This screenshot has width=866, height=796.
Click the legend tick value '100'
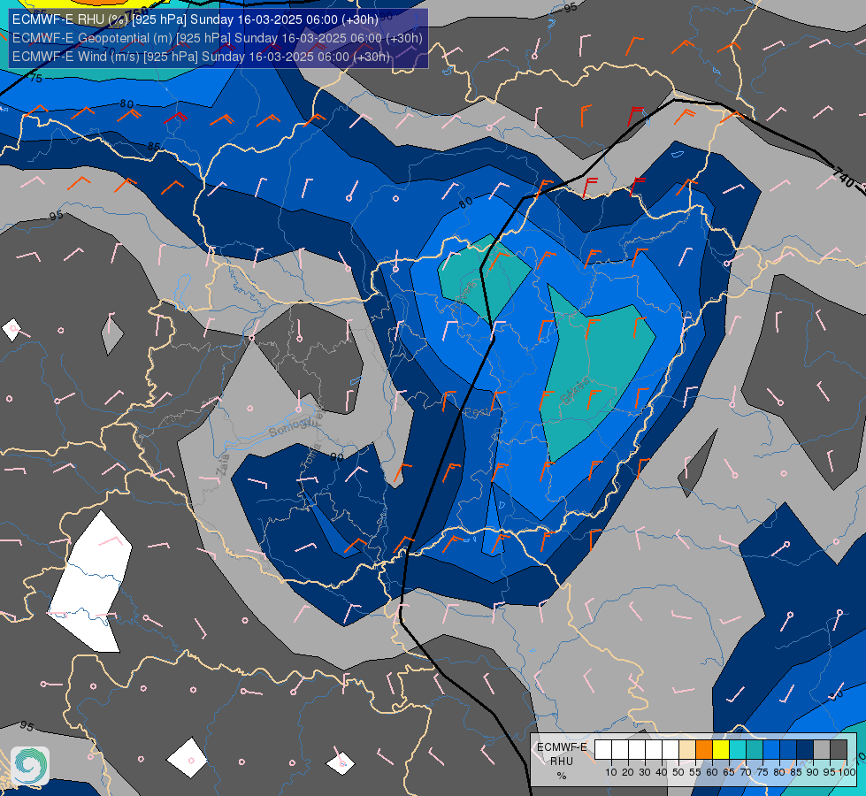pos(847,772)
